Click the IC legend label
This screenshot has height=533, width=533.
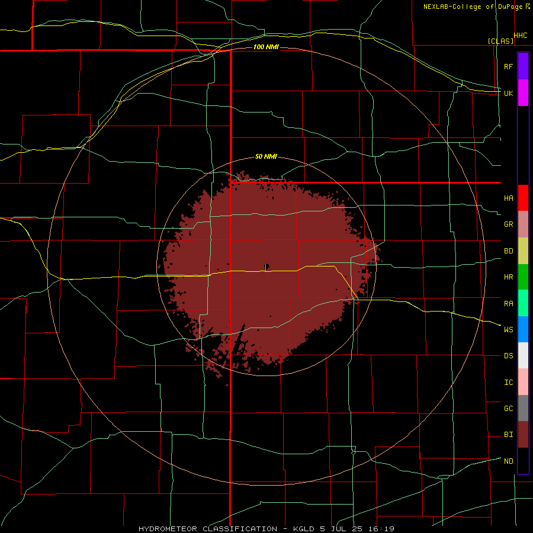point(508,382)
